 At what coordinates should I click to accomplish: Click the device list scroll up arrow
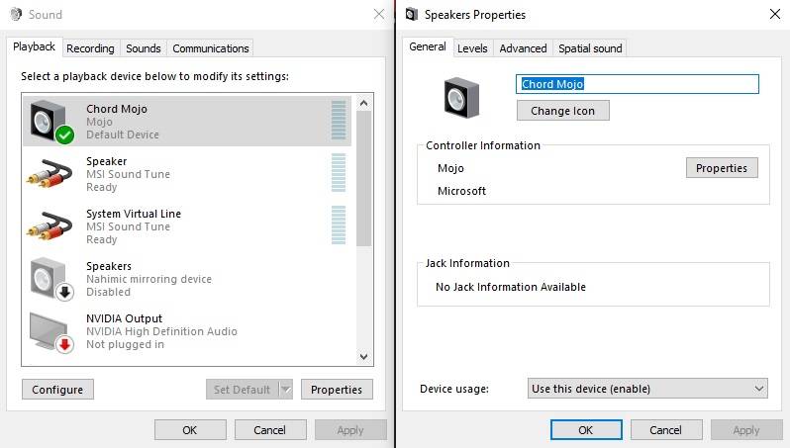click(363, 103)
